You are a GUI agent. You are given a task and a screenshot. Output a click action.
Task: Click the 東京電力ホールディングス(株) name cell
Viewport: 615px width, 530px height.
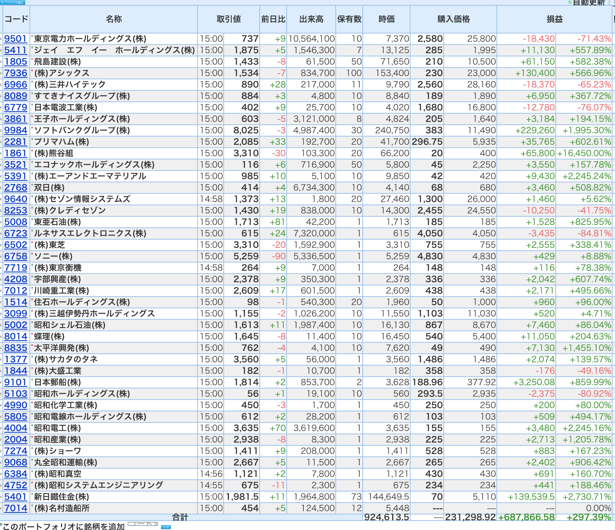point(114,39)
